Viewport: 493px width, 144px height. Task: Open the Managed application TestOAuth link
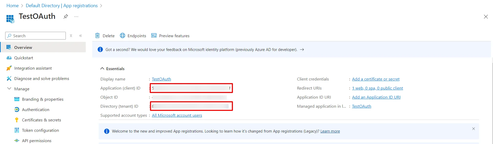pyautogui.click(x=362, y=106)
